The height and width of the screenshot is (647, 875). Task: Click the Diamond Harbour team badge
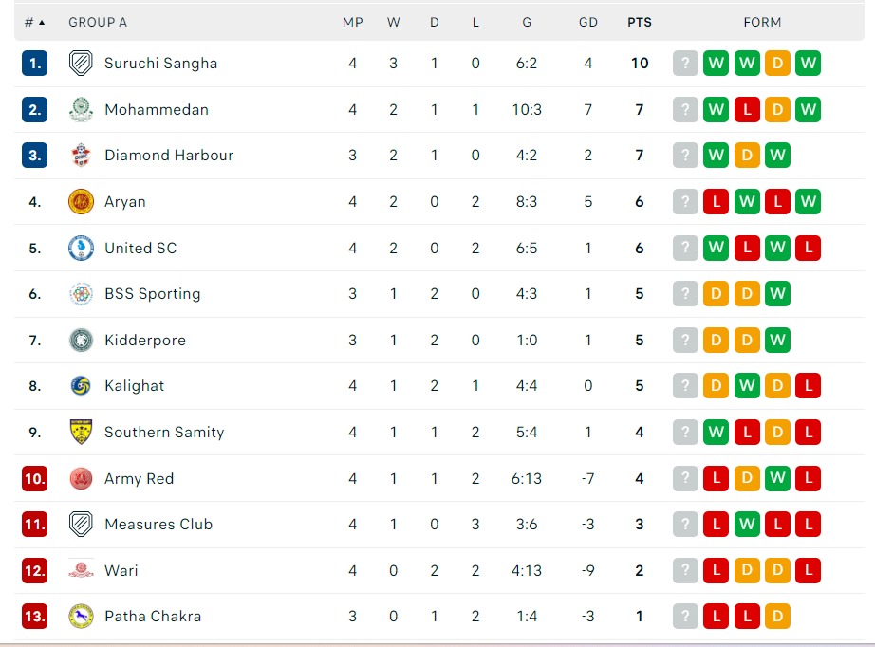click(x=81, y=156)
